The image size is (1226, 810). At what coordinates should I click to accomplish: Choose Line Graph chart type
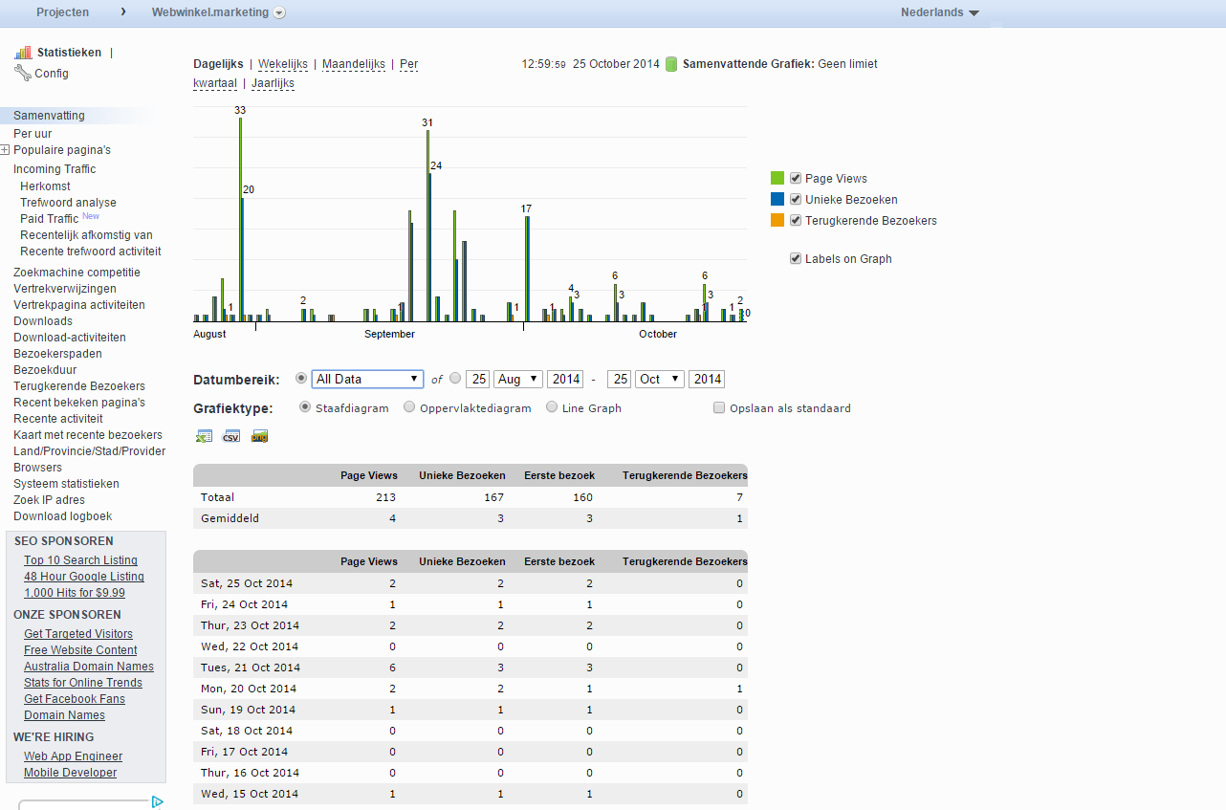click(552, 406)
